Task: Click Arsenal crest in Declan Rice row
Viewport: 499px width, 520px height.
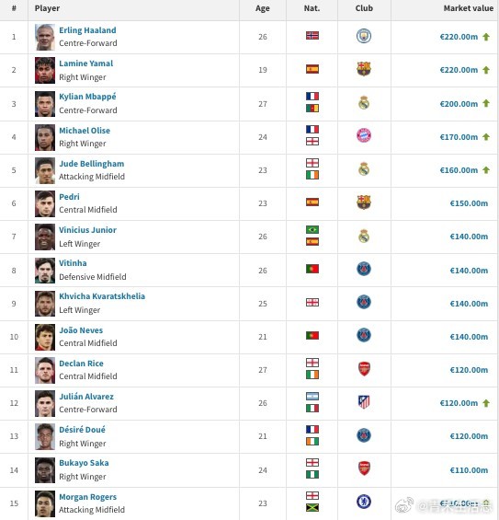Action: [x=364, y=369]
